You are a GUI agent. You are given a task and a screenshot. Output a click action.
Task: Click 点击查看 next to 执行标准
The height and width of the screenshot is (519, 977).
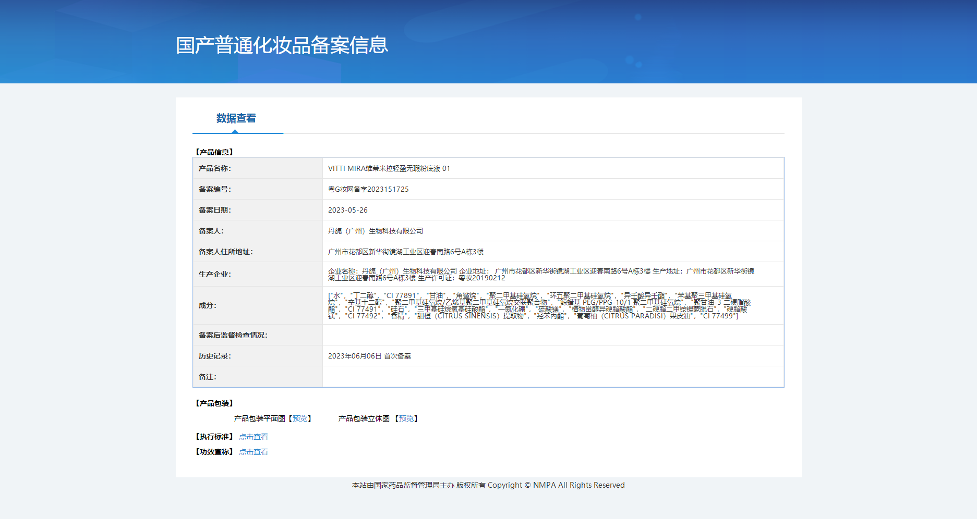pyautogui.click(x=254, y=437)
